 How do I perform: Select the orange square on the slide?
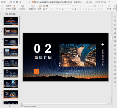click(37, 72)
